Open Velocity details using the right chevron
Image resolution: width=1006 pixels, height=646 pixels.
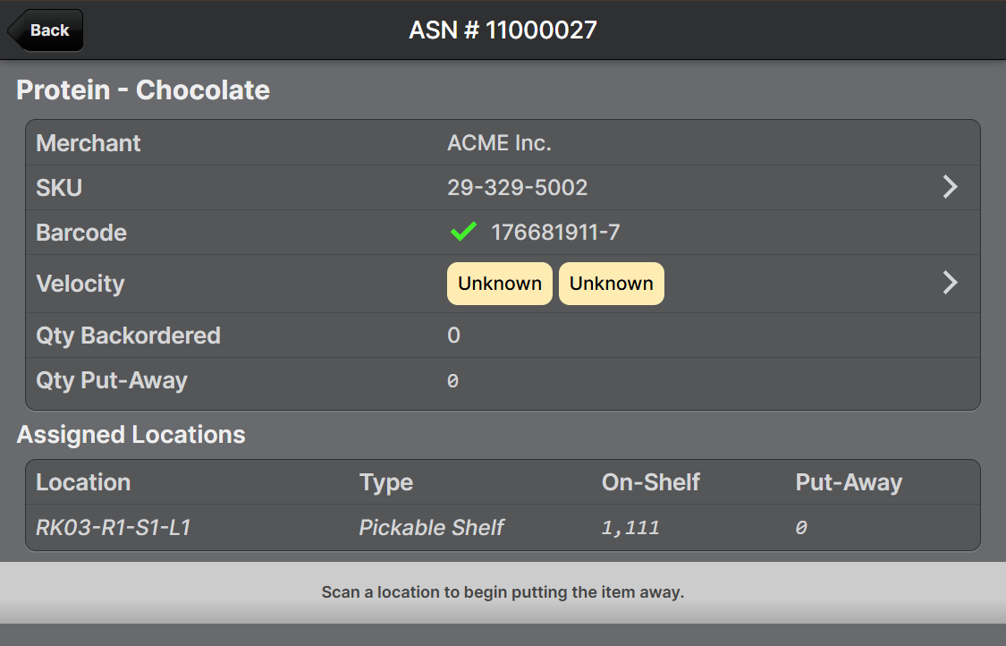[x=950, y=283]
